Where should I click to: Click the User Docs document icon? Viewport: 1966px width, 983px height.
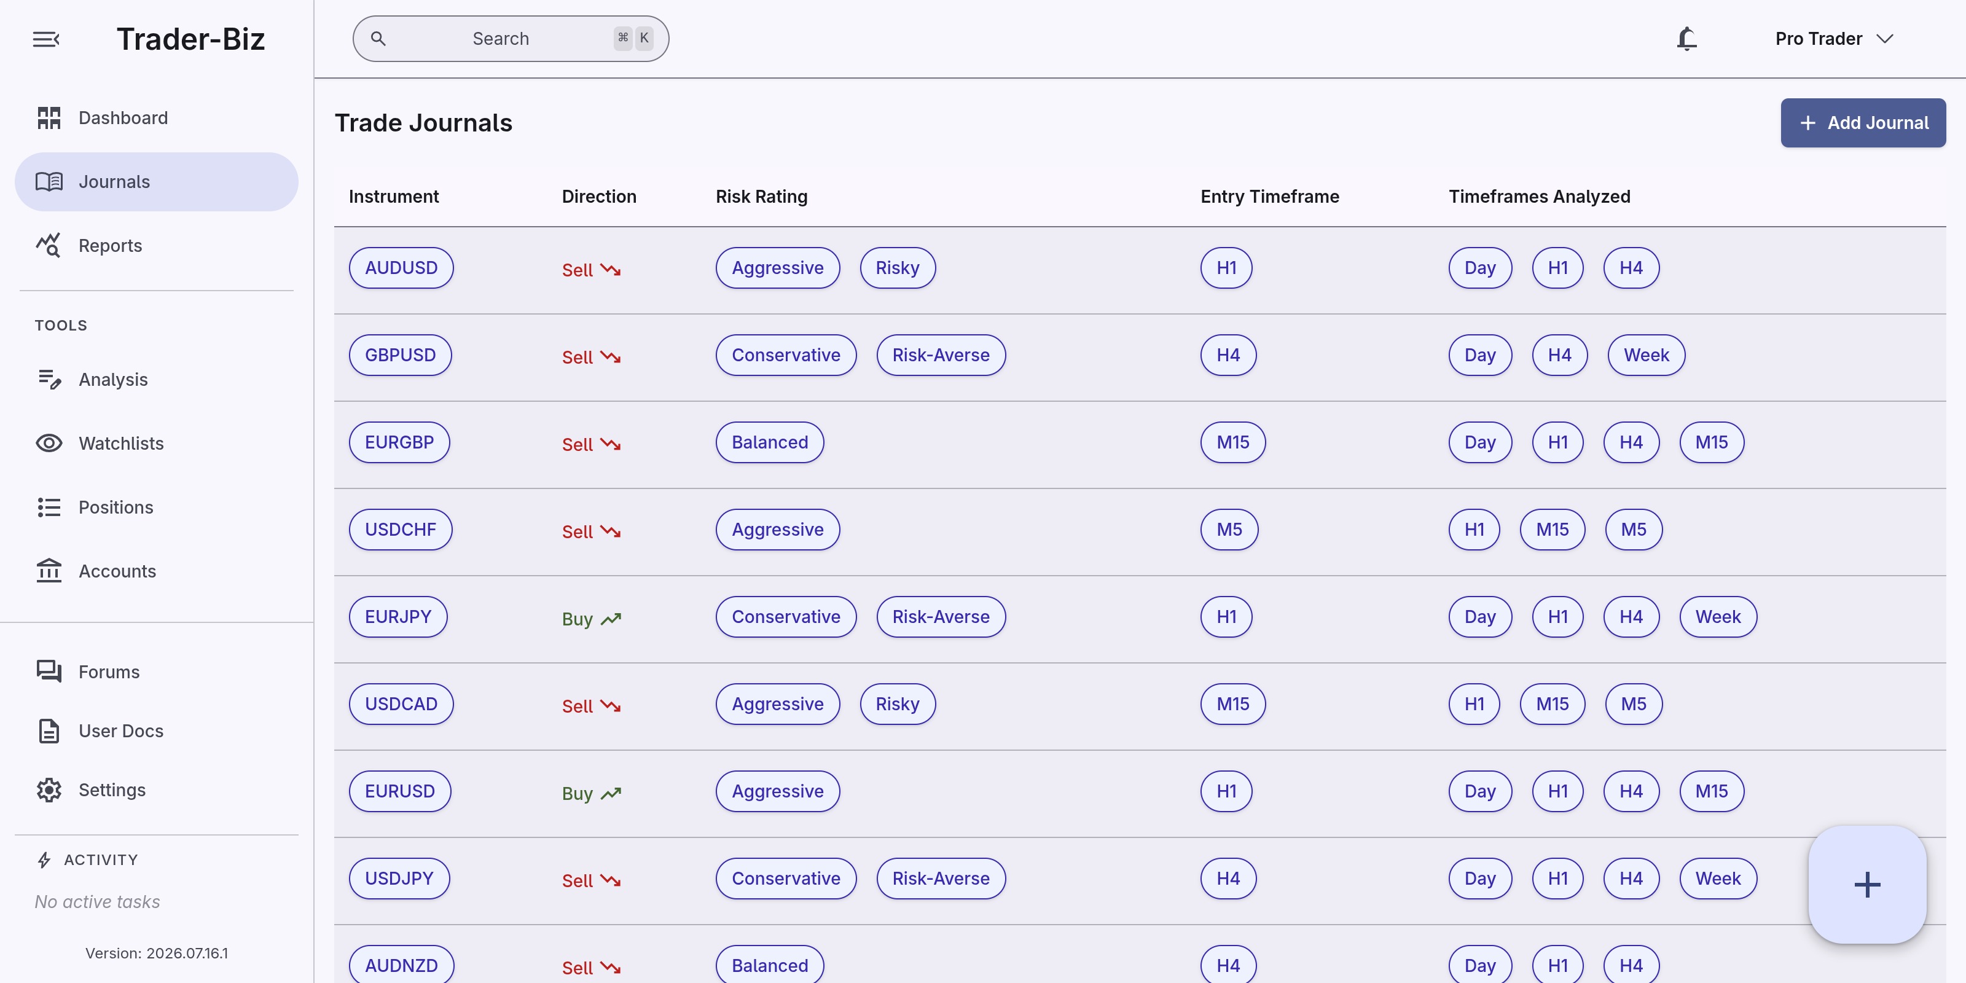click(49, 731)
